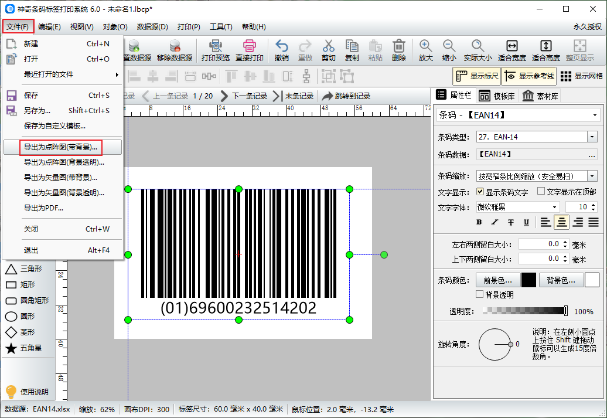The width and height of the screenshot is (607, 418).
Task: Choose Export as Bitmap with Background (导出为点阵图带背景)
Action: (x=63, y=147)
